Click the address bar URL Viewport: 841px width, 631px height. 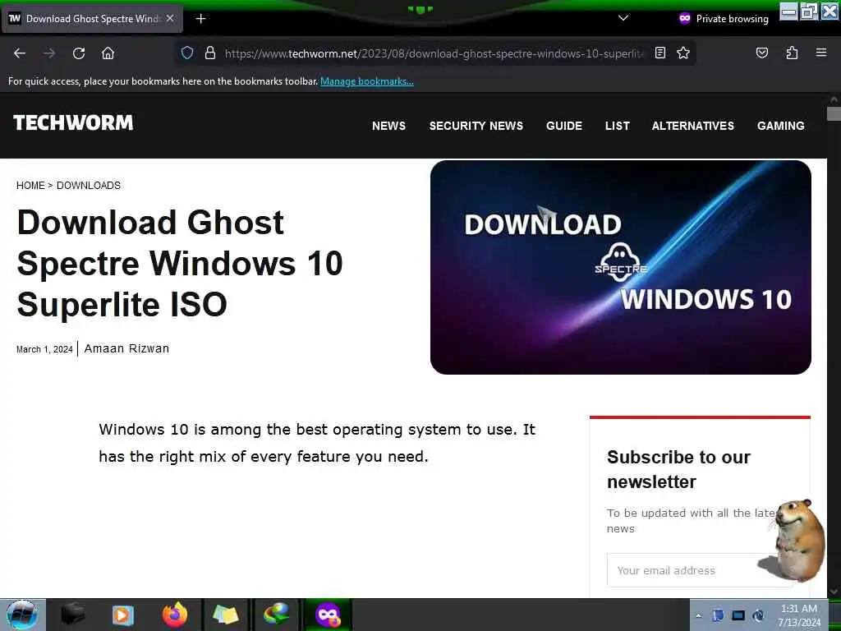point(434,53)
